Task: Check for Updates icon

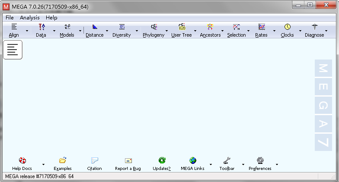Action: click(162, 160)
